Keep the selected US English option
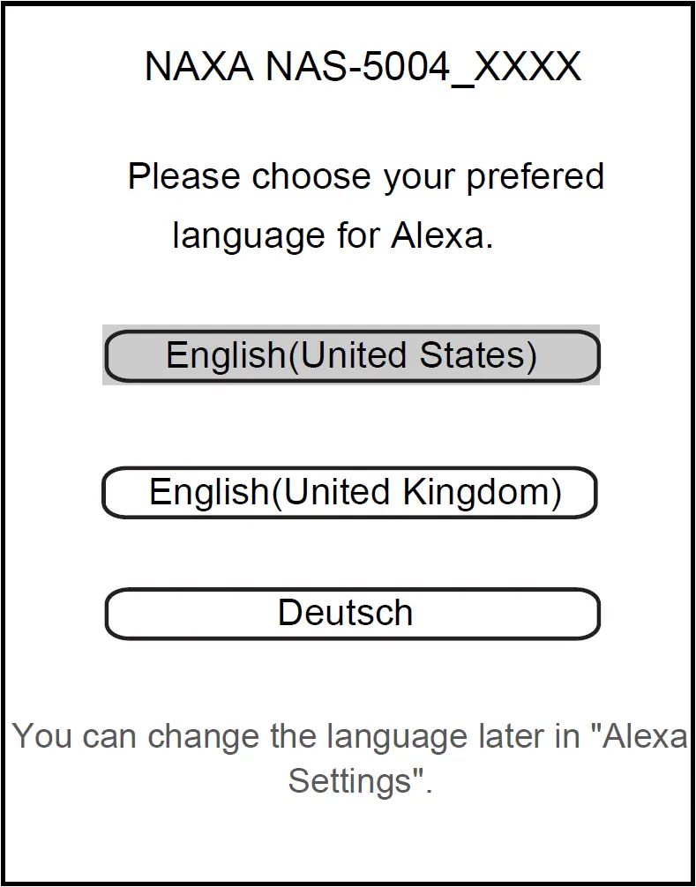The width and height of the screenshot is (696, 887). click(x=352, y=356)
